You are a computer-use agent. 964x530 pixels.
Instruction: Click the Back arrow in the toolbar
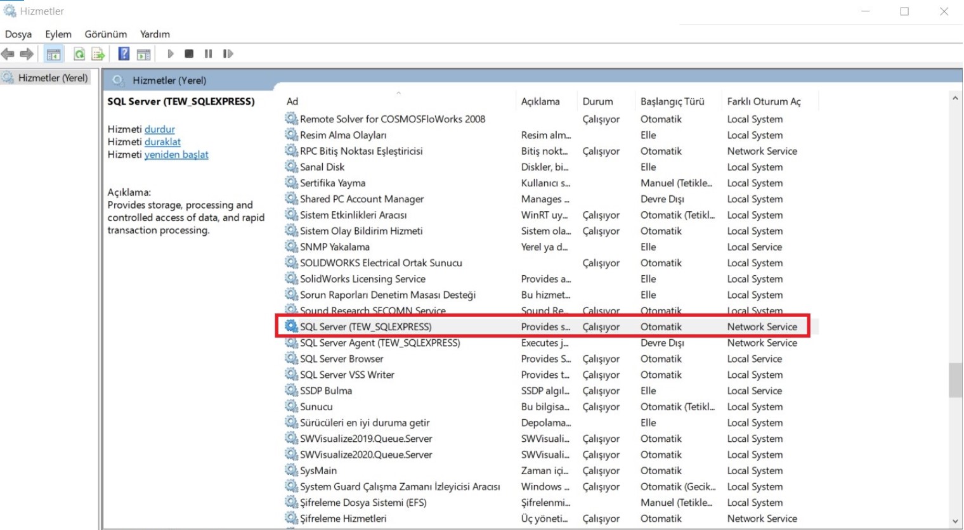tap(8, 54)
